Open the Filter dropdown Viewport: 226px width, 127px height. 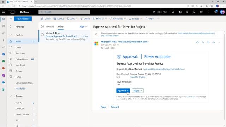point(83,27)
